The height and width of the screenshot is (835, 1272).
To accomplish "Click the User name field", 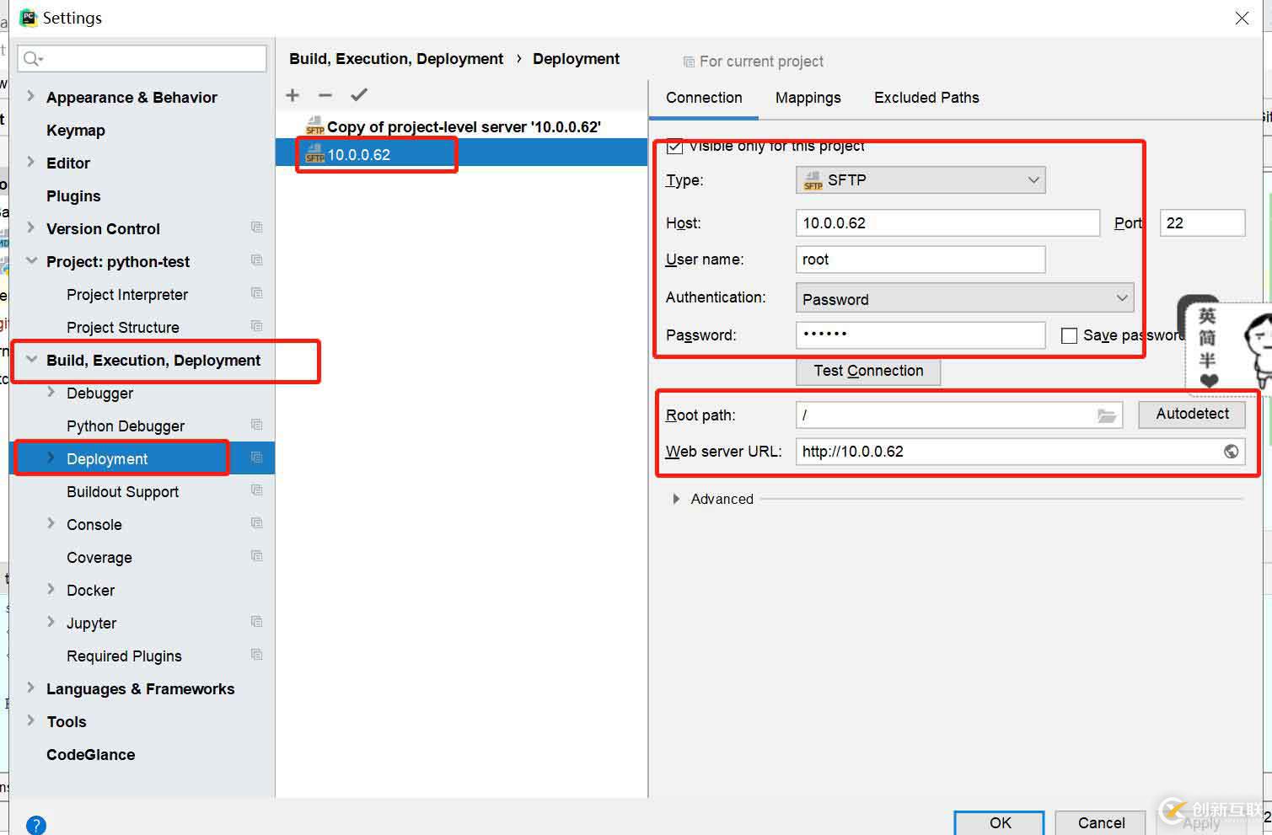I will click(920, 260).
